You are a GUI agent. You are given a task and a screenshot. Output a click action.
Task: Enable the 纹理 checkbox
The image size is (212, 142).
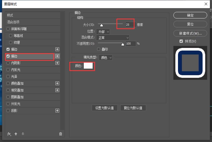[10, 42]
